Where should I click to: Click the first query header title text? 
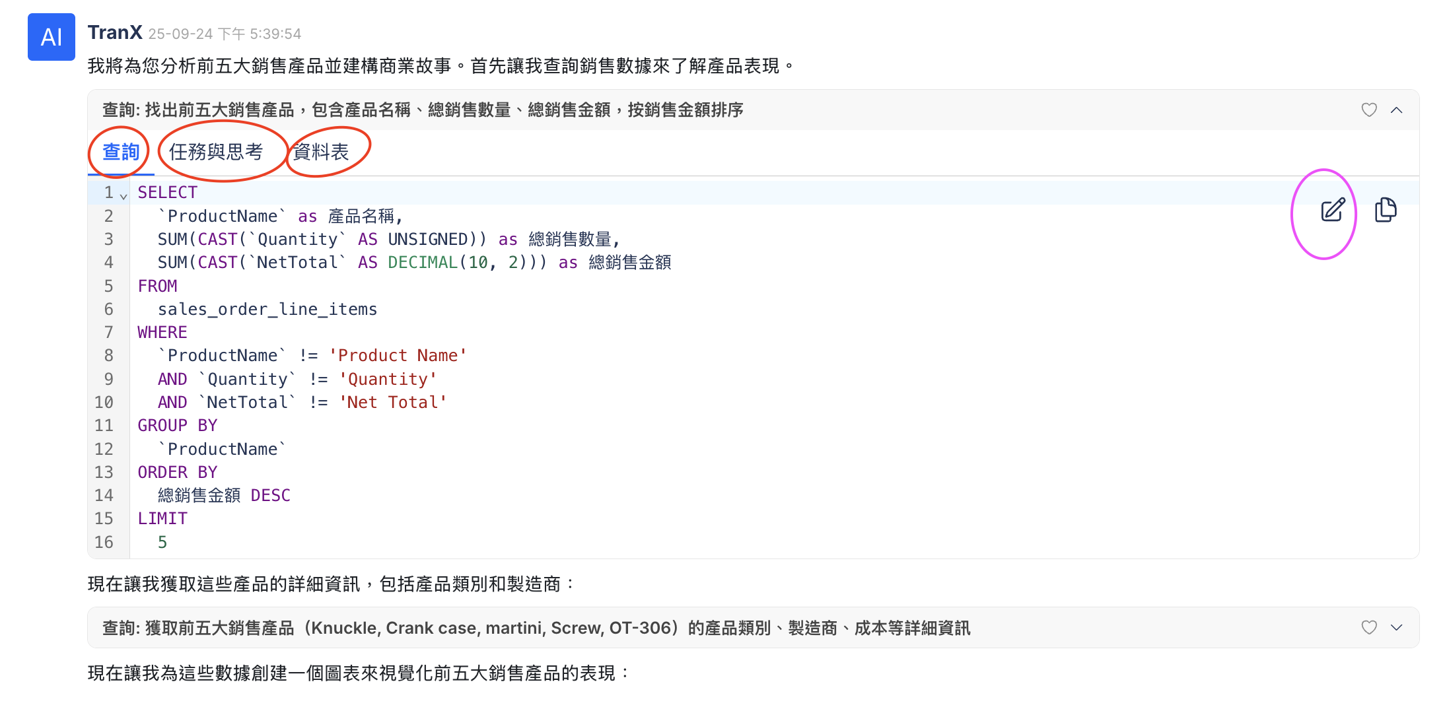[423, 110]
